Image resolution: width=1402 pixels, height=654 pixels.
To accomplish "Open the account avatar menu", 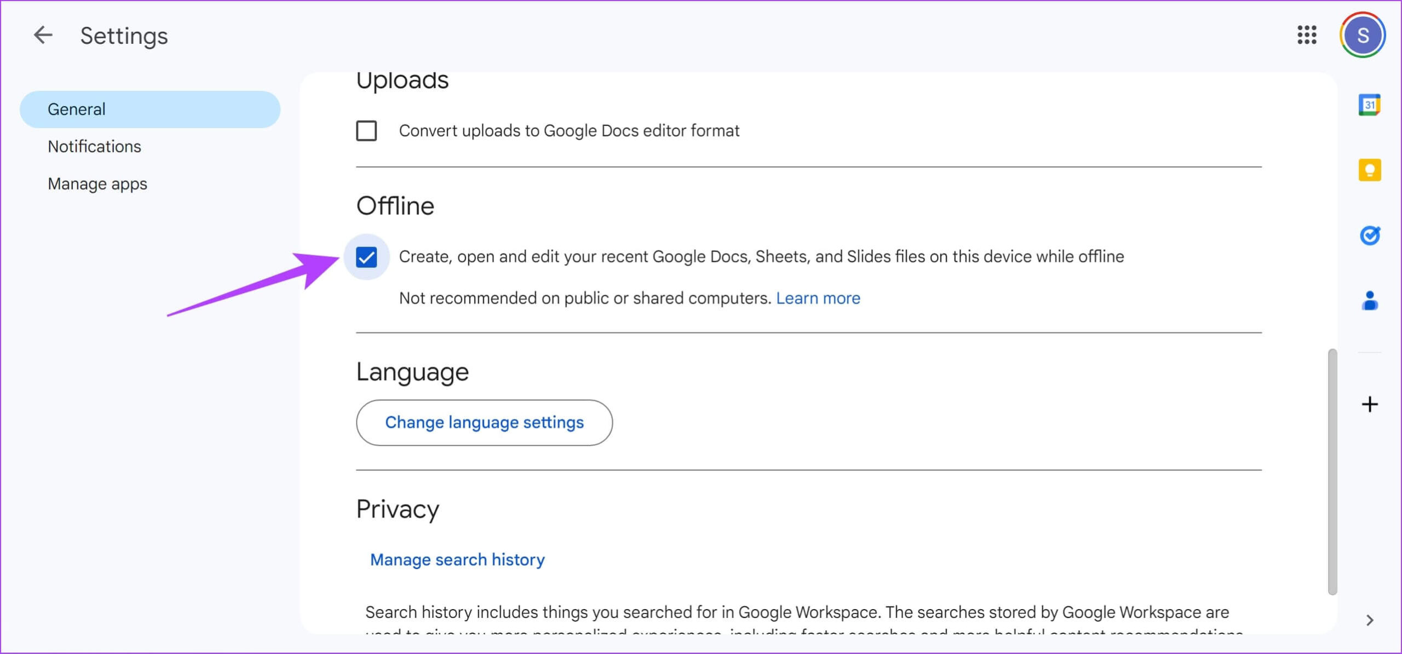I will pyautogui.click(x=1363, y=35).
